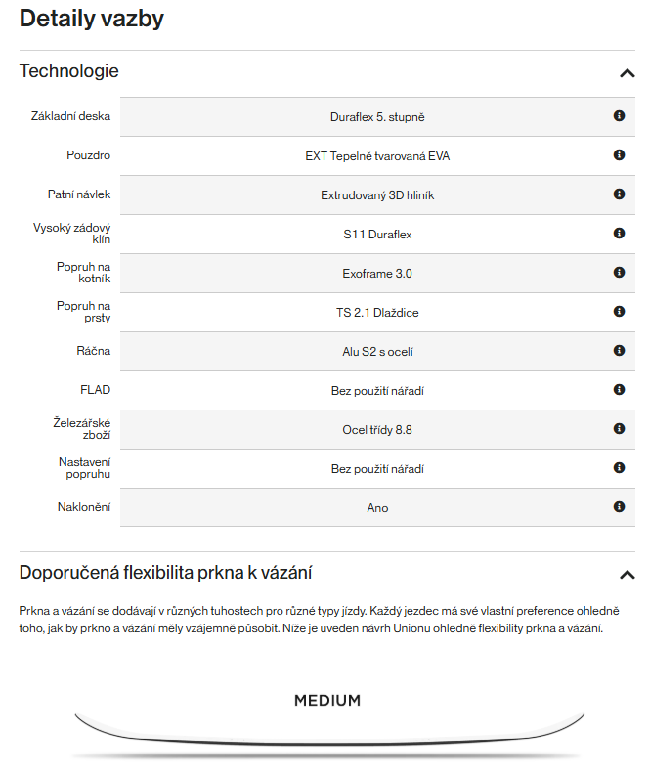Collapse the Doporučená flexibilita section chevron
The height and width of the screenshot is (776, 649).
tap(627, 575)
